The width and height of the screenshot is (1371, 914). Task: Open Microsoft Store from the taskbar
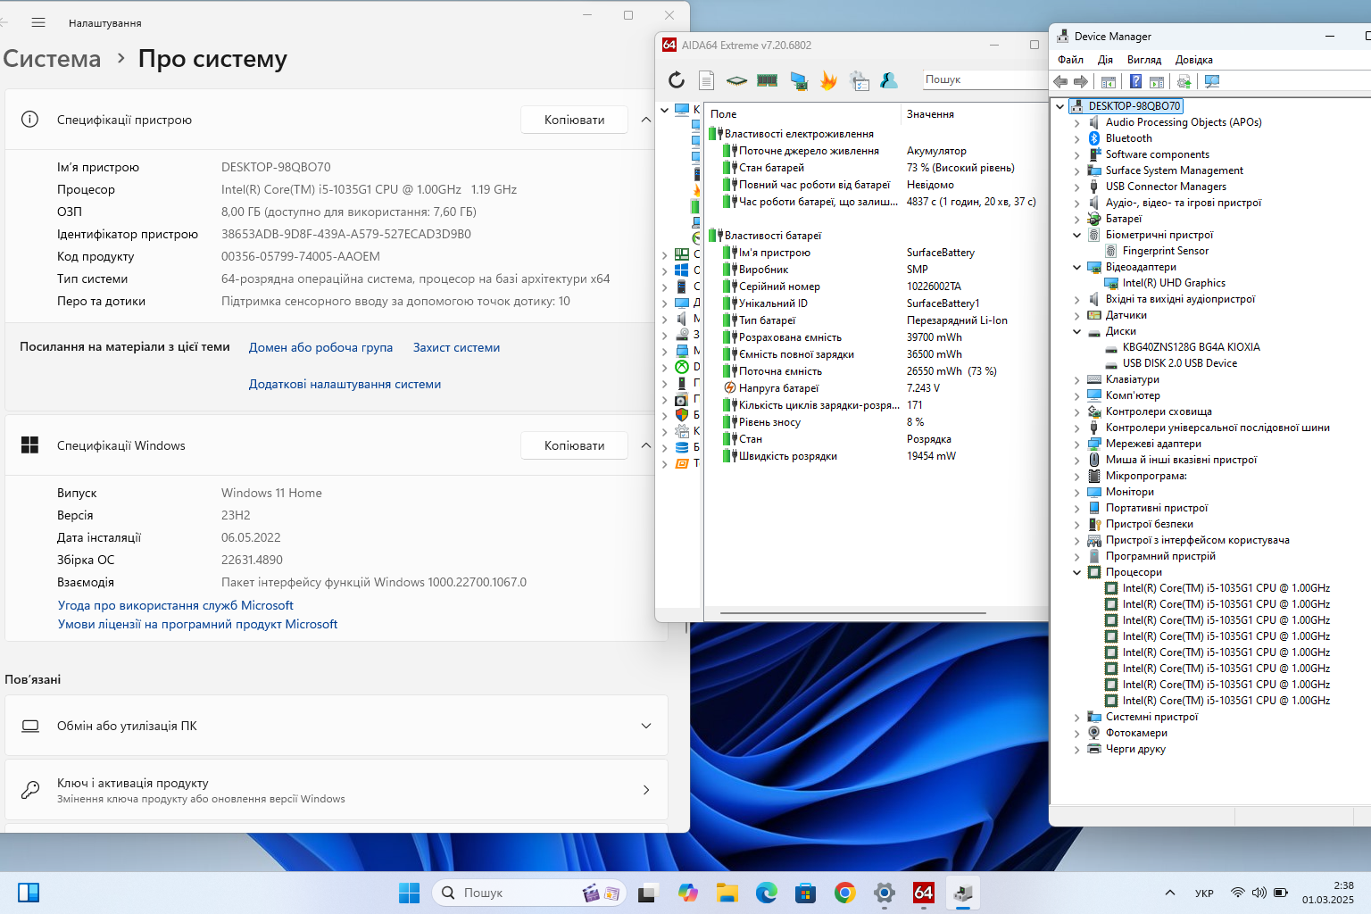pyautogui.click(x=805, y=893)
